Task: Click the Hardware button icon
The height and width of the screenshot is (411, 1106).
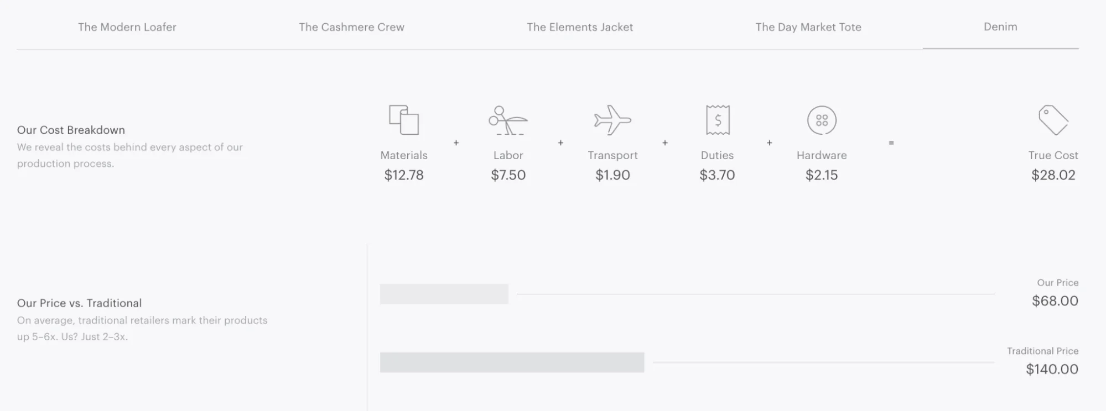Action: coord(822,120)
